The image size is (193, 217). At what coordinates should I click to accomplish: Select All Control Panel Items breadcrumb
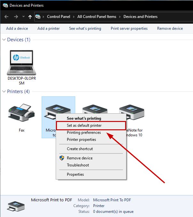[97, 17]
